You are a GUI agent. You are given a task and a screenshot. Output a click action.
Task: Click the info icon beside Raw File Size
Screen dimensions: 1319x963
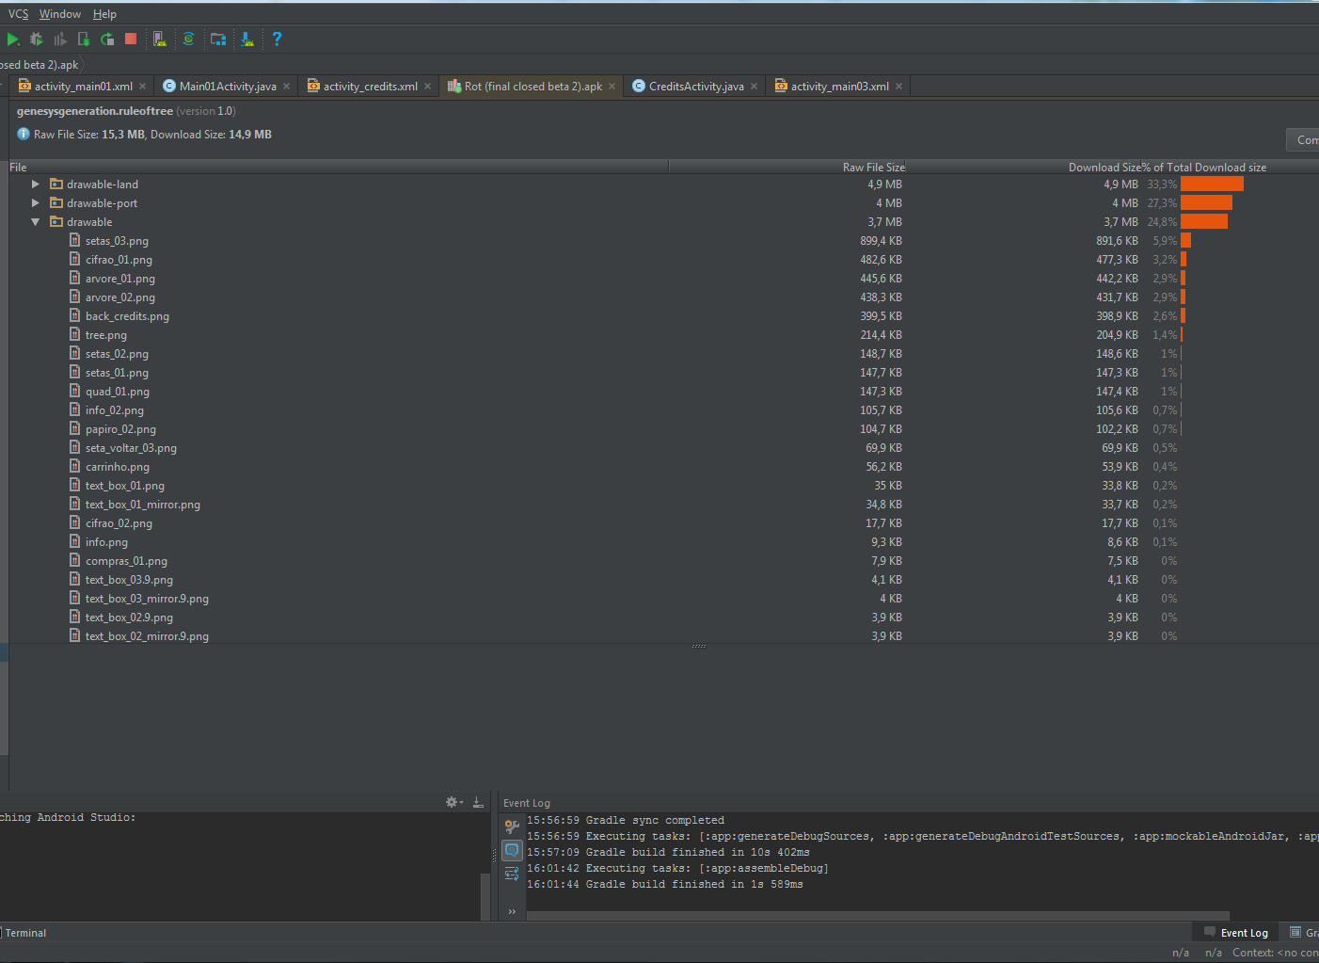[x=24, y=134]
